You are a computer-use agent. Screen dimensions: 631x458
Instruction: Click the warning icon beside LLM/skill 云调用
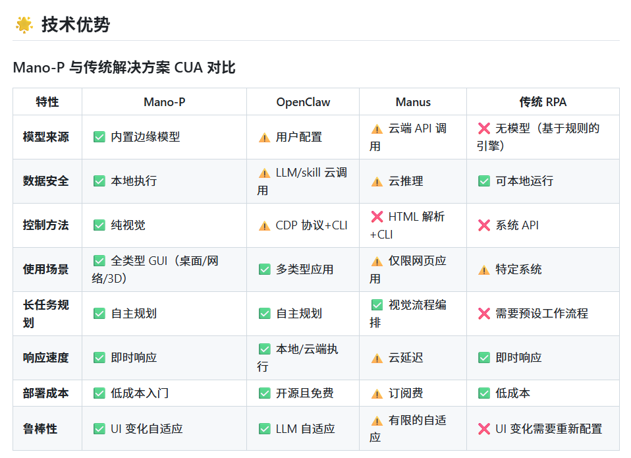point(264,173)
